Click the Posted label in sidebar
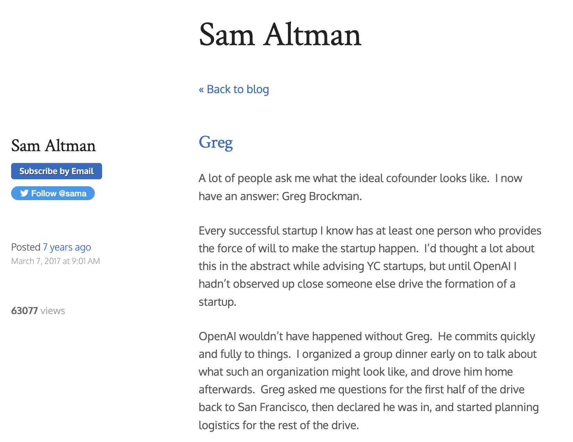This screenshot has height=442, width=573. pos(26,247)
